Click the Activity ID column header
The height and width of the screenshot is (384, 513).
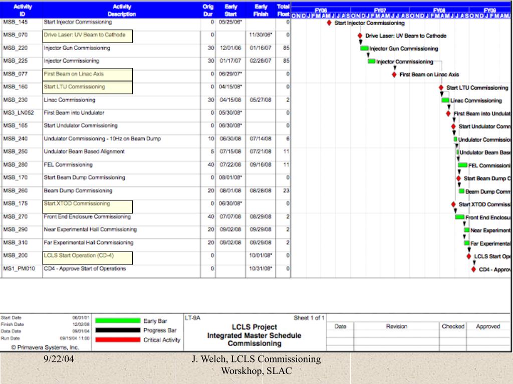[x=22, y=10]
